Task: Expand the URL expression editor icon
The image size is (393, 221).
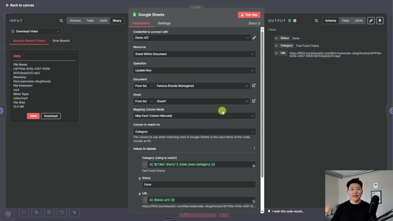Action: pos(254,201)
